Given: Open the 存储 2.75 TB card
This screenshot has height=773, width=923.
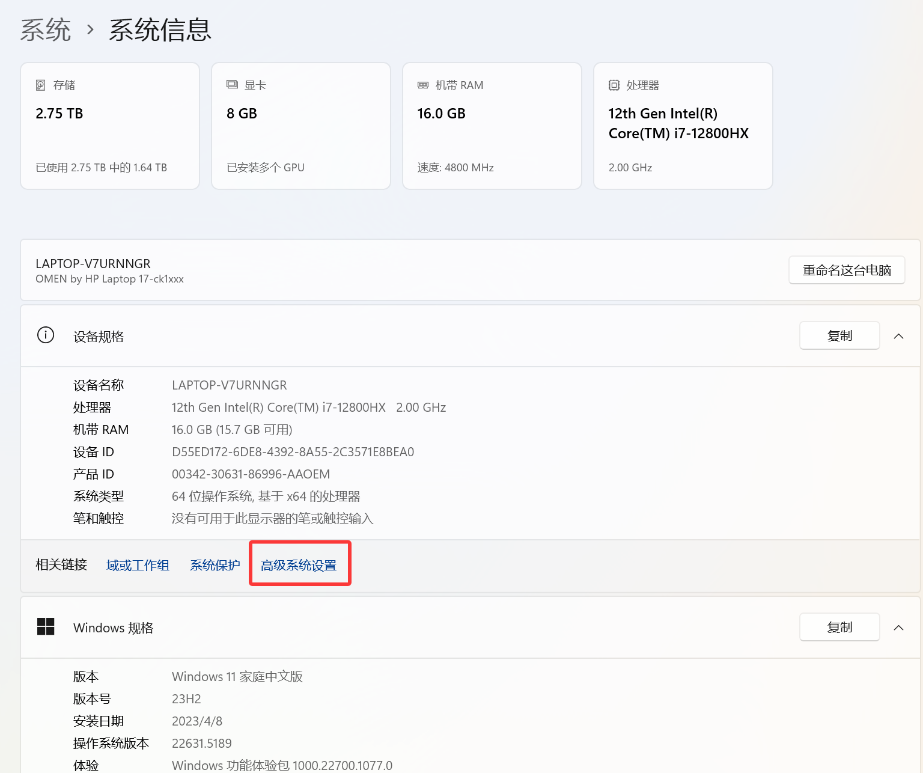Looking at the screenshot, I should click(110, 126).
